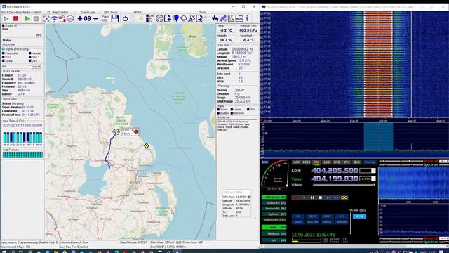Open the FreqMgr button in HDSDR
The image size is (449, 253).
pyautogui.click(x=370, y=162)
